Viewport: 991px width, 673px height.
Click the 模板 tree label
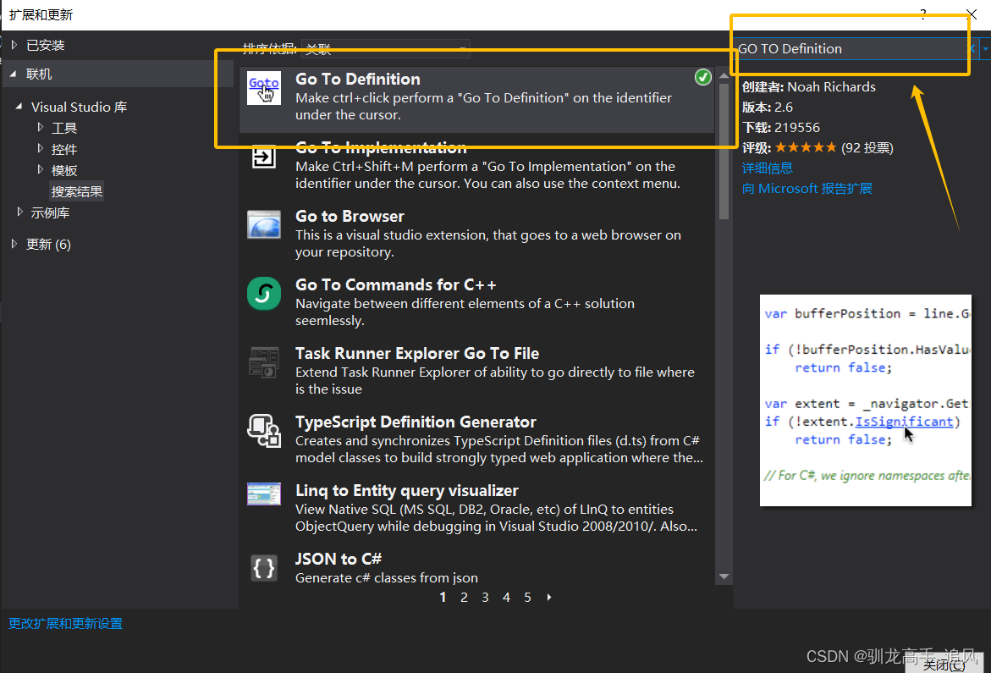coord(64,171)
